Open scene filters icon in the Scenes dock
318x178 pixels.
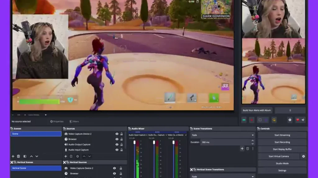(x=25, y=156)
